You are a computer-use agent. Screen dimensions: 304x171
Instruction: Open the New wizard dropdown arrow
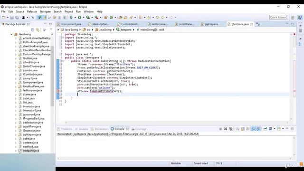click(x=8, y=18)
